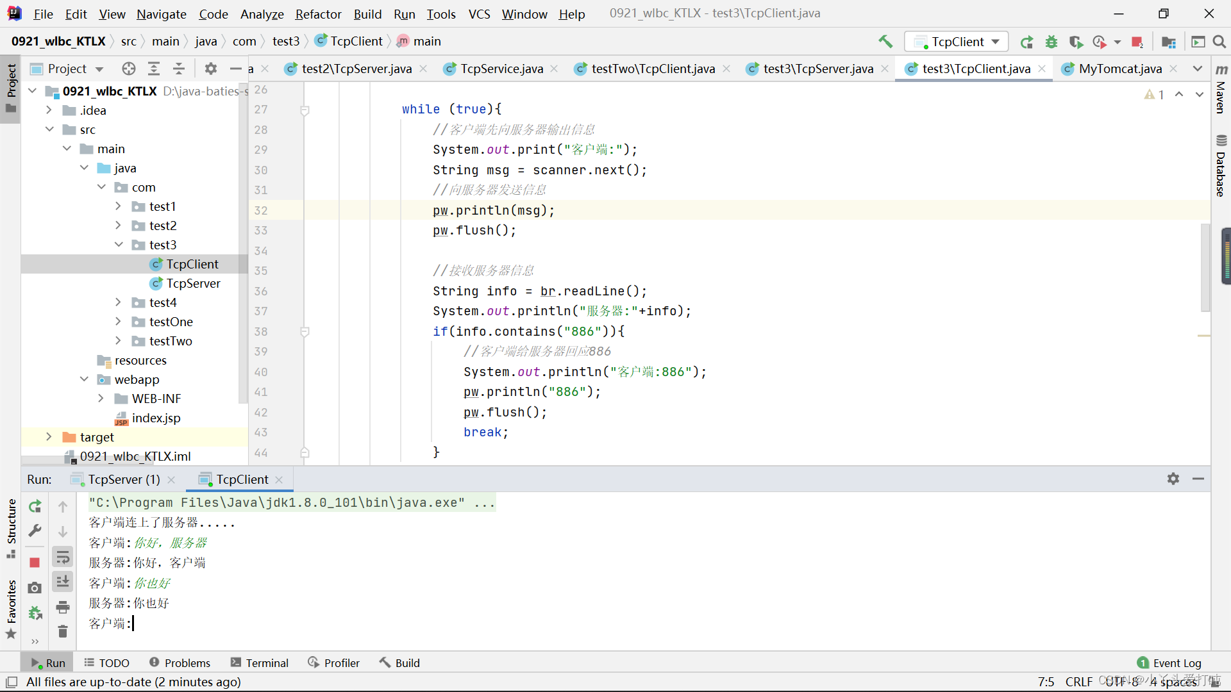Stop the running process in top toolbar
The height and width of the screenshot is (692, 1231).
tap(1137, 42)
